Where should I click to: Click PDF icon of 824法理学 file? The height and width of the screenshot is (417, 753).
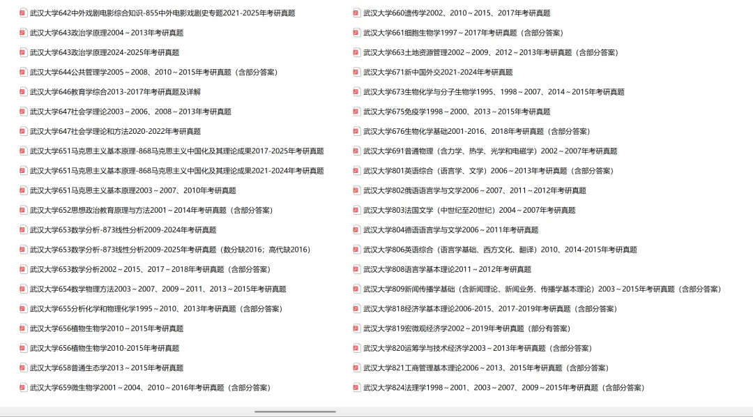357,387
